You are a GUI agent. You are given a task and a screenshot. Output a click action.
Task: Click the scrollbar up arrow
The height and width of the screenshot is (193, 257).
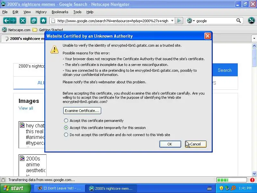coord(254,46)
